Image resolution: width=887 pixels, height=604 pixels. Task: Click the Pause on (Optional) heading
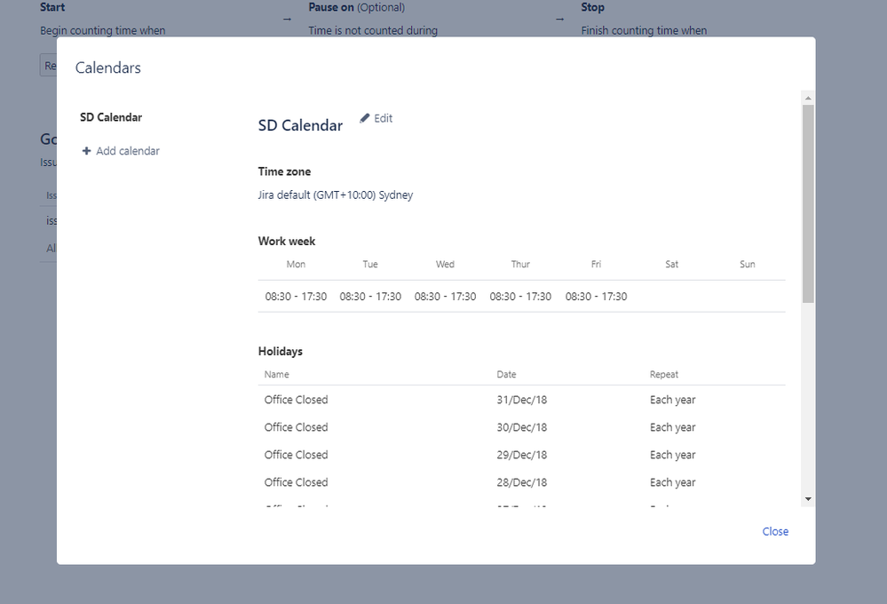(356, 7)
